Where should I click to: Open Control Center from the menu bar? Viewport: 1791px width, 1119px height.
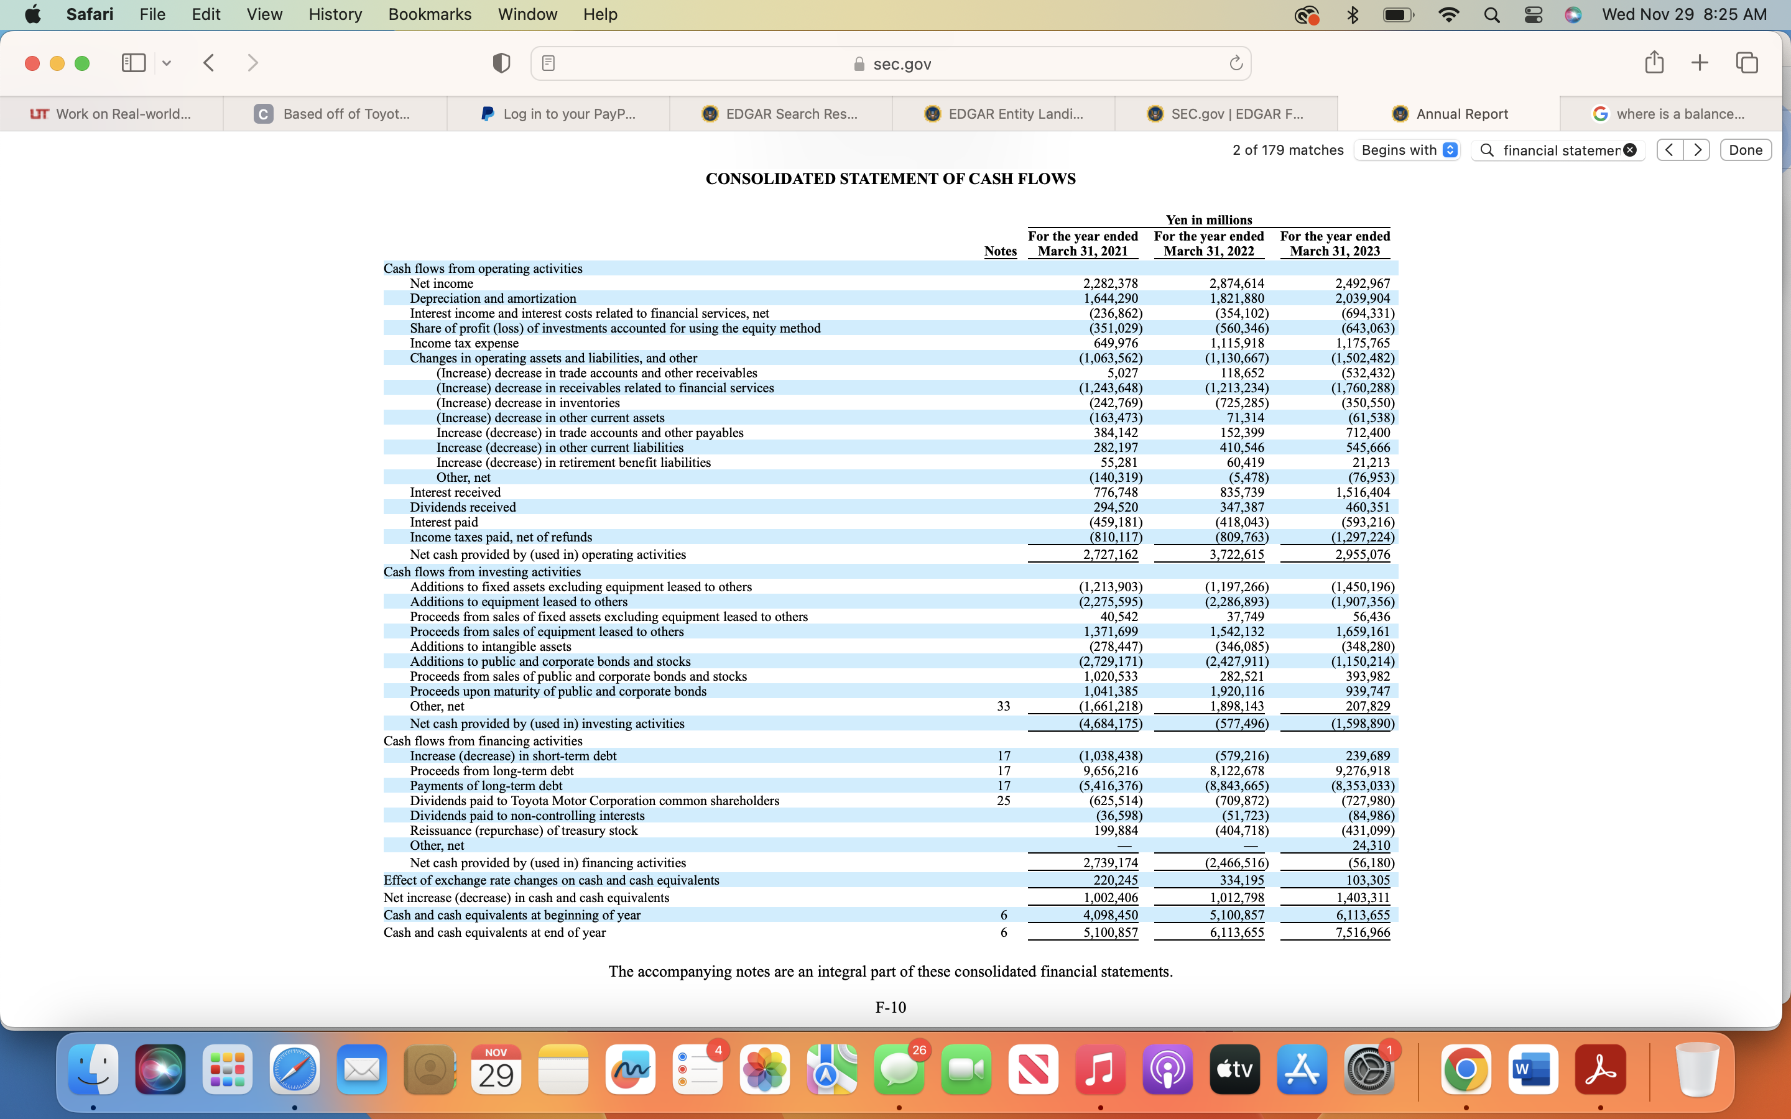(1534, 14)
